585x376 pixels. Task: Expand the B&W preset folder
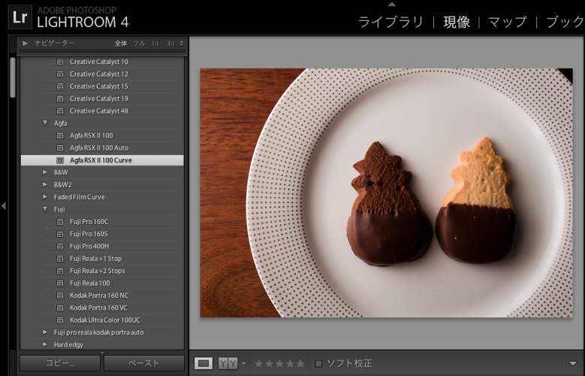click(45, 172)
